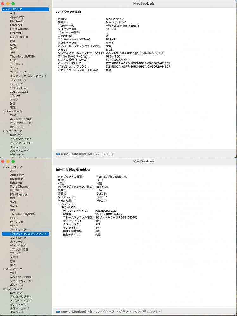Select FireWire in hardware overview window sidebar

coord(16,33)
